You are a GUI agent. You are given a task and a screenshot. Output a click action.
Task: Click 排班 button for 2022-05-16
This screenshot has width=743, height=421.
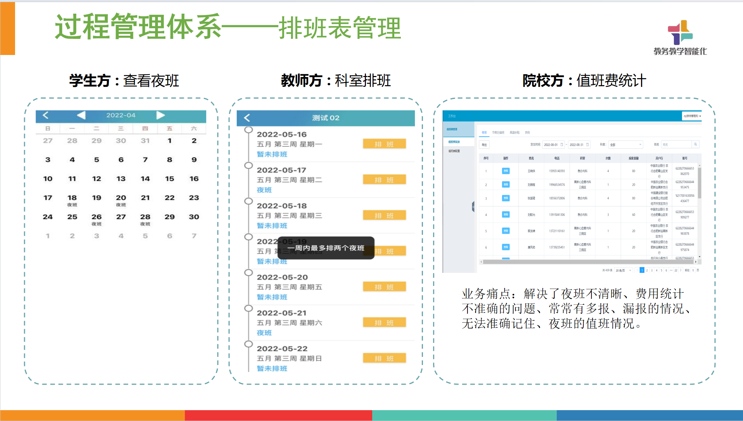384,144
